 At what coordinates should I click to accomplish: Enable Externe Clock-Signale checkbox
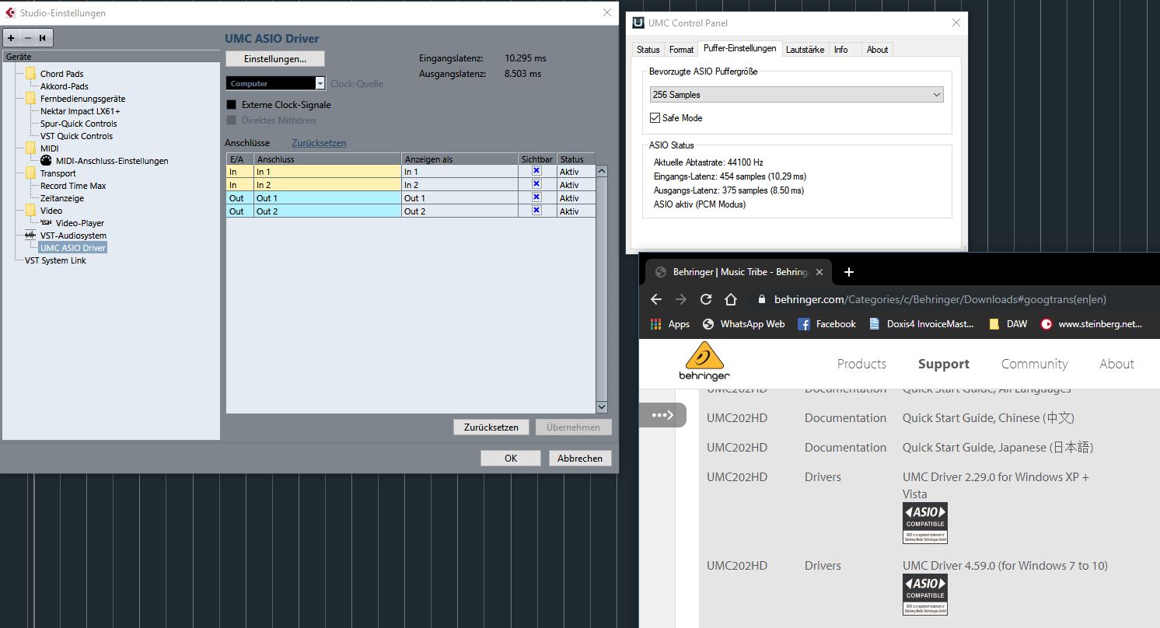coord(232,105)
